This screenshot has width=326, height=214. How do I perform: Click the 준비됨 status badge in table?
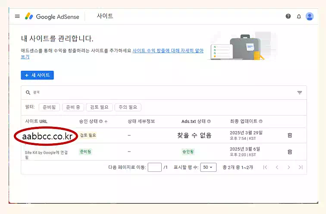coord(85,151)
